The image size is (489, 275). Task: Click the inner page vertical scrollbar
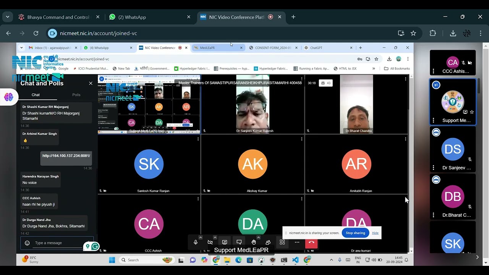pyautogui.click(x=411, y=163)
